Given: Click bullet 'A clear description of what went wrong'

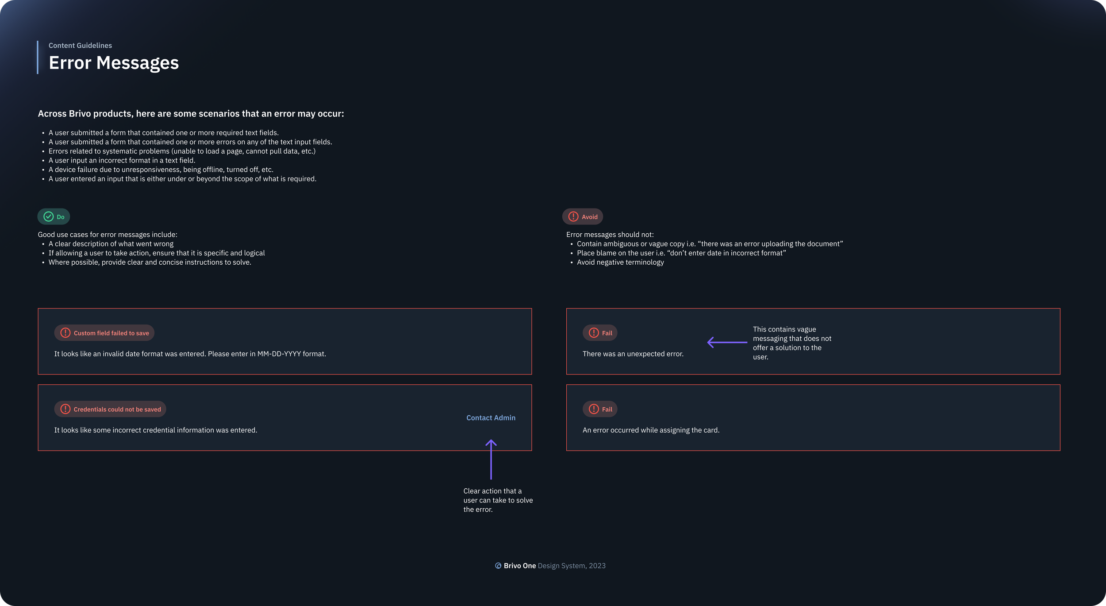Looking at the screenshot, I should tap(111, 244).
